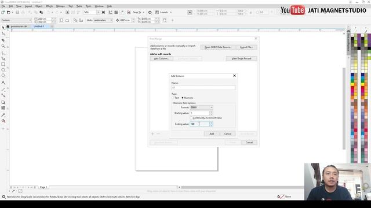Image resolution: width=371 pixels, height=208 pixels.
Task: Choose landscape page orientation
Action: (x=67, y=20)
